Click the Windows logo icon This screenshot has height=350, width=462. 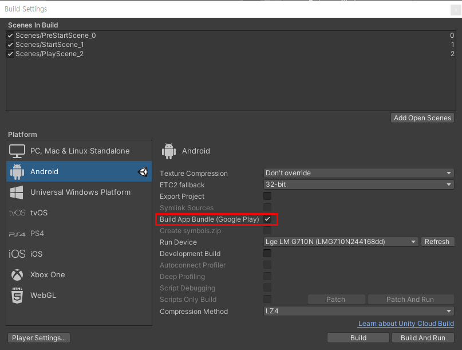pyautogui.click(x=17, y=192)
